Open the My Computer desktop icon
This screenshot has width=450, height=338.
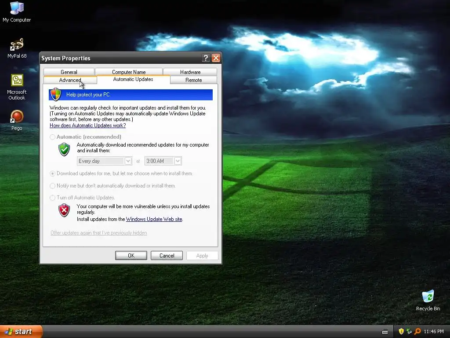(x=17, y=12)
